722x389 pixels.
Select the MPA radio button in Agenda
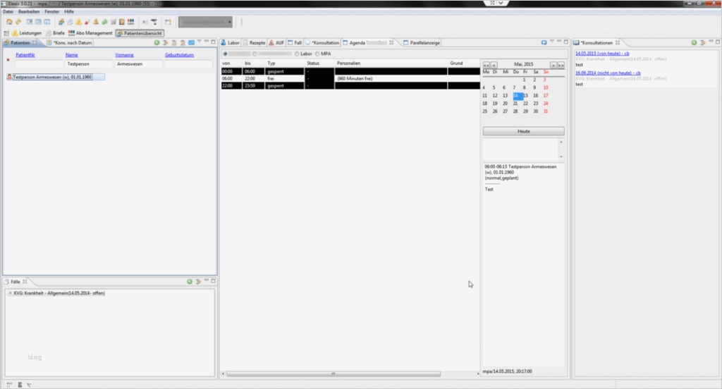(x=323, y=54)
